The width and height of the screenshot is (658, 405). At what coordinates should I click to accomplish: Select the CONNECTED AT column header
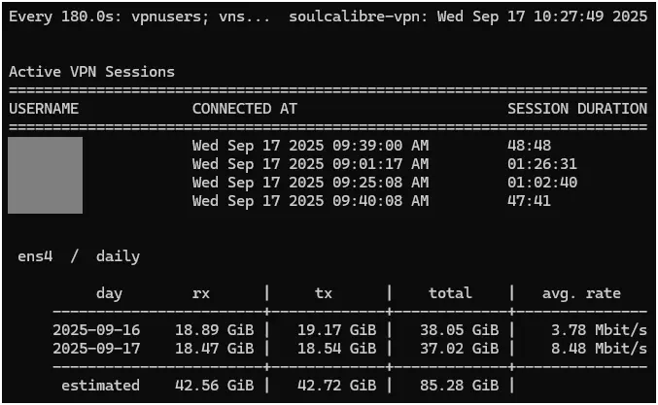tap(245, 109)
